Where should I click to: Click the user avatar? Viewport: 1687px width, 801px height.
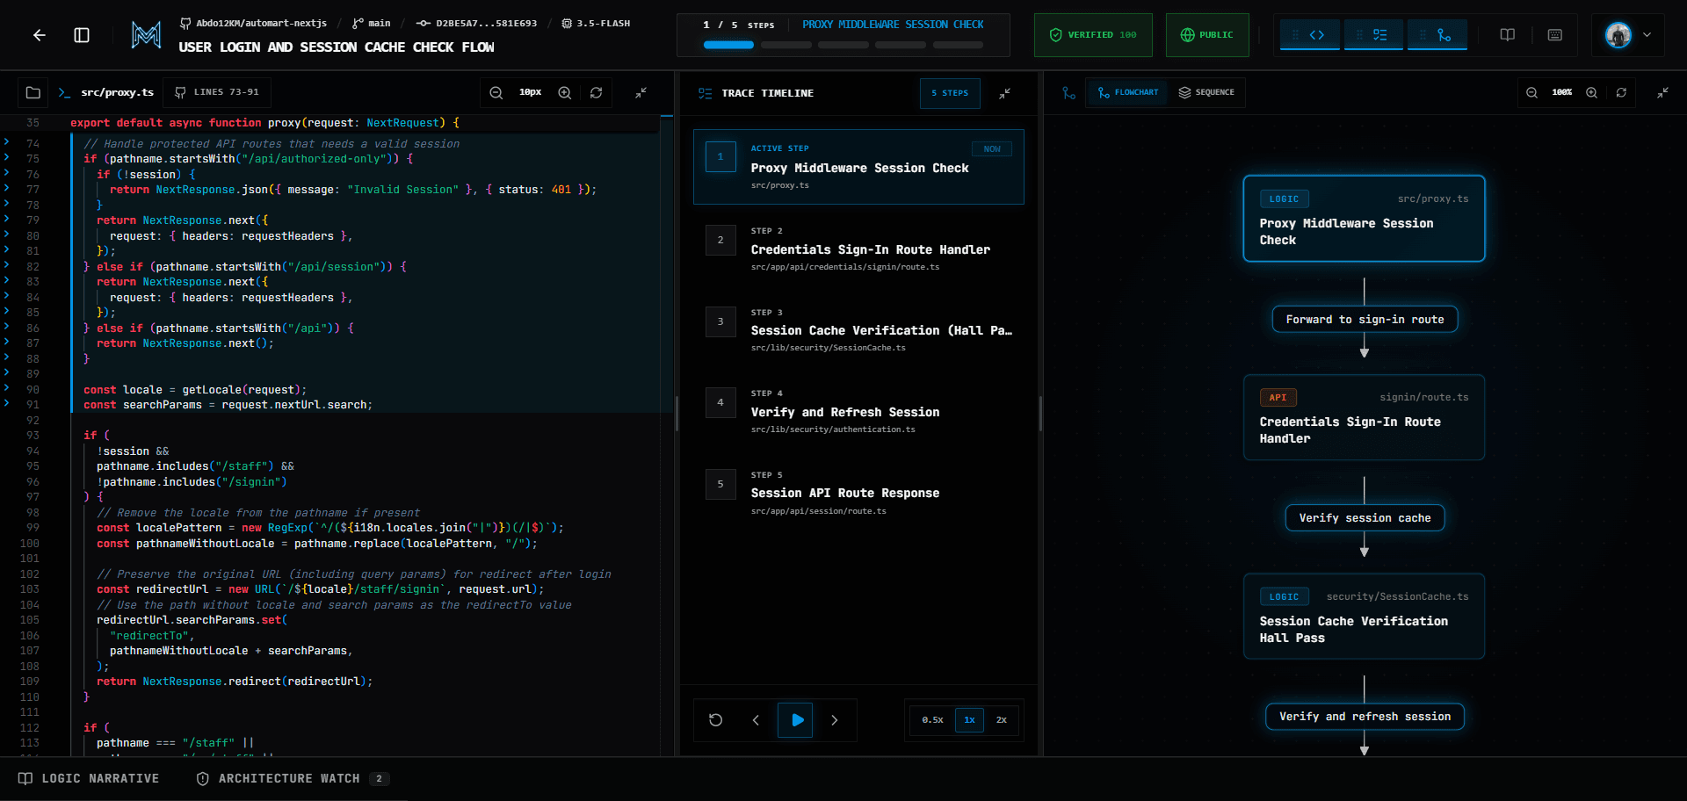(x=1618, y=35)
